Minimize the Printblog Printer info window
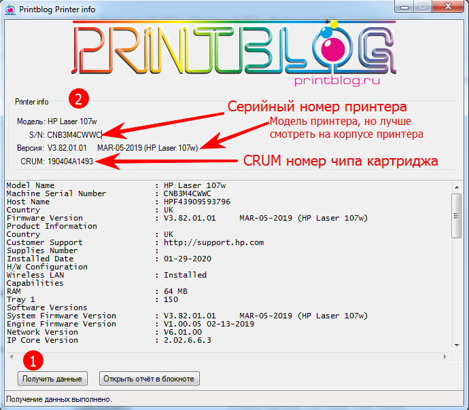The height and width of the screenshot is (410, 469). [404, 7]
